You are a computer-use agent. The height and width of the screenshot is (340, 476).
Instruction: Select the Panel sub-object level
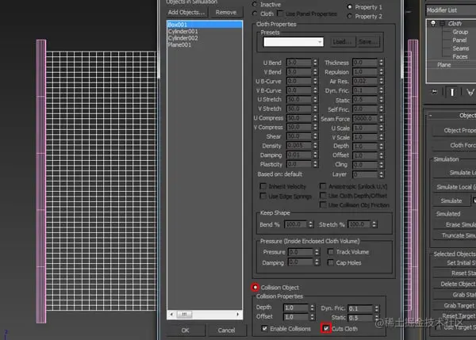(x=459, y=40)
